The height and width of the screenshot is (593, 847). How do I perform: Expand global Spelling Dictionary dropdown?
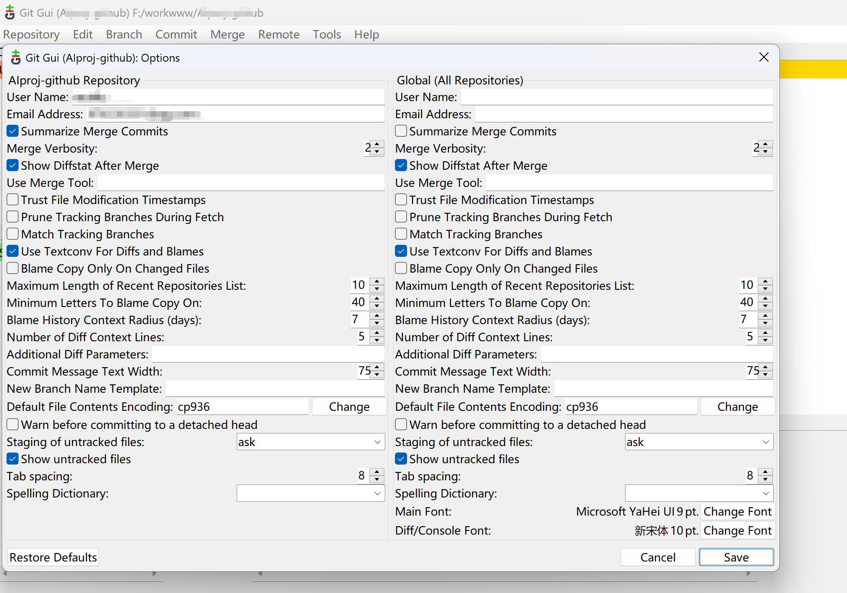[699, 493]
